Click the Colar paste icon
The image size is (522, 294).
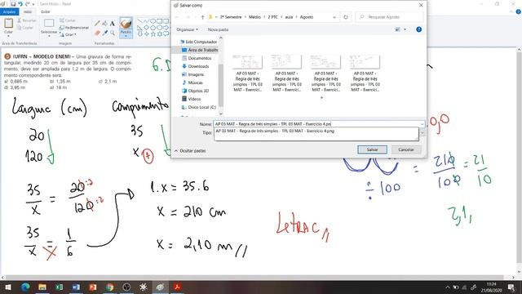click(x=8, y=24)
